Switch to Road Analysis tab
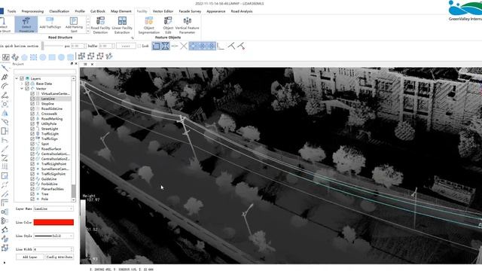Image resolution: width=482 pixels, height=271 pixels. [x=242, y=11]
